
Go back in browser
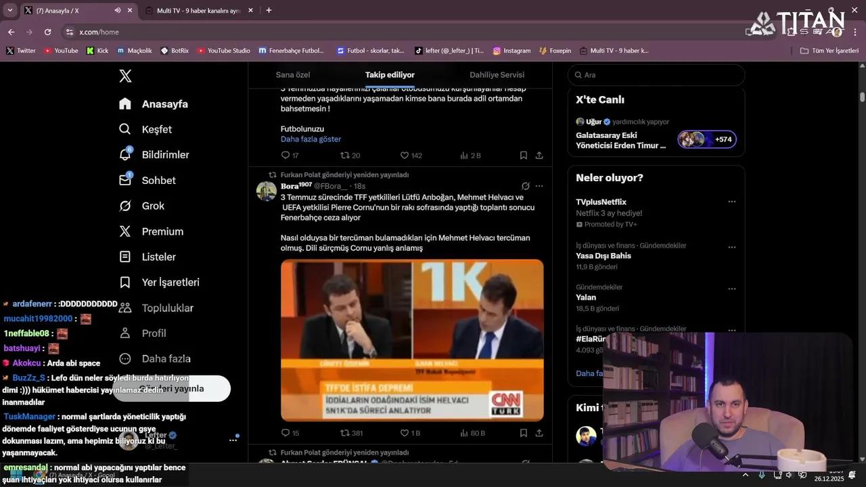click(11, 32)
